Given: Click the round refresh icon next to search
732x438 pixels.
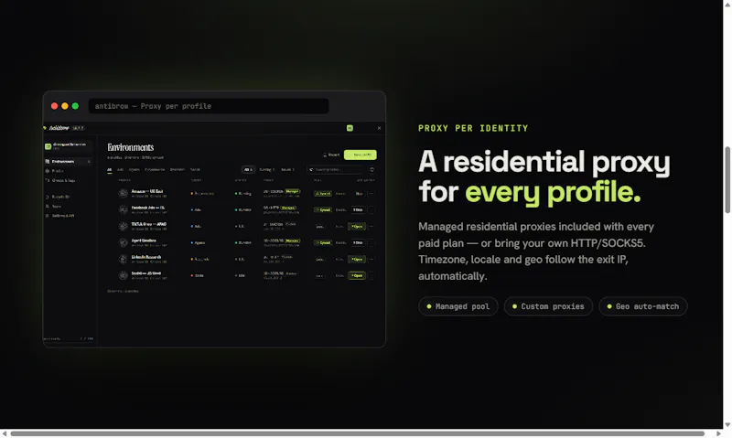Looking at the screenshot, I should 371,170.
